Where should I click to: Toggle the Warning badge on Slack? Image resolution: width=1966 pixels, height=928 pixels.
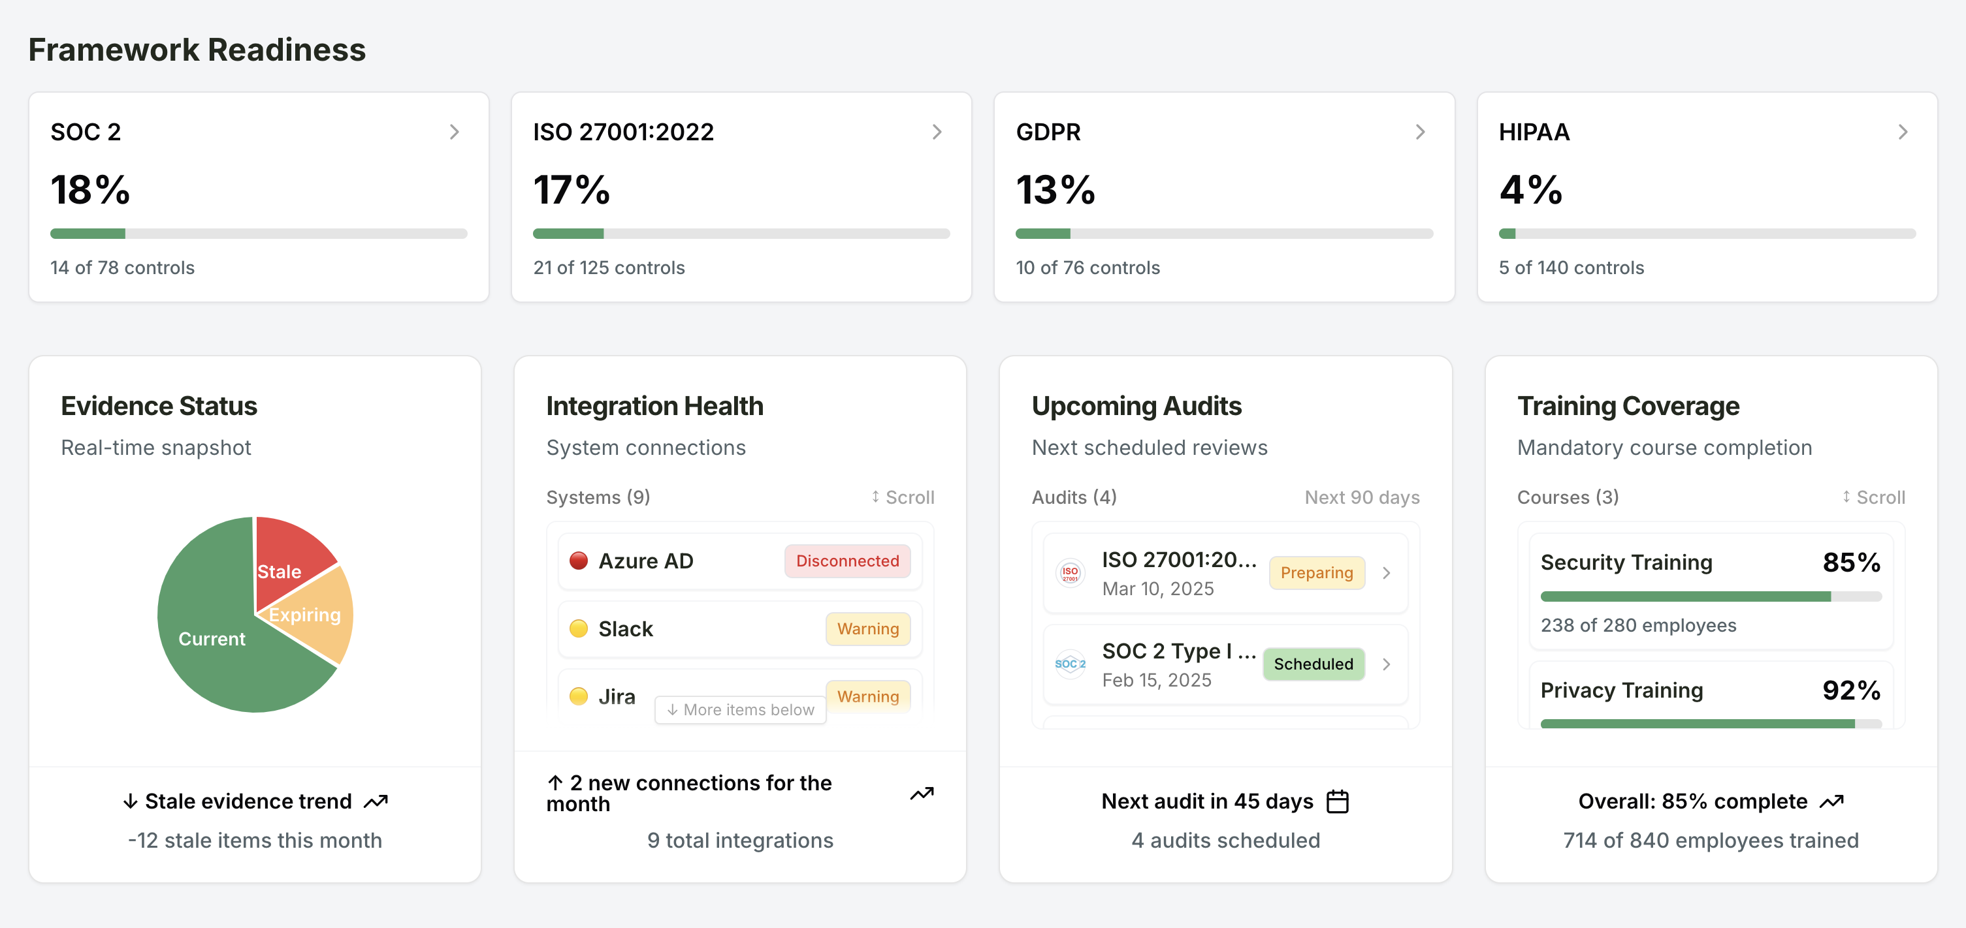point(868,628)
